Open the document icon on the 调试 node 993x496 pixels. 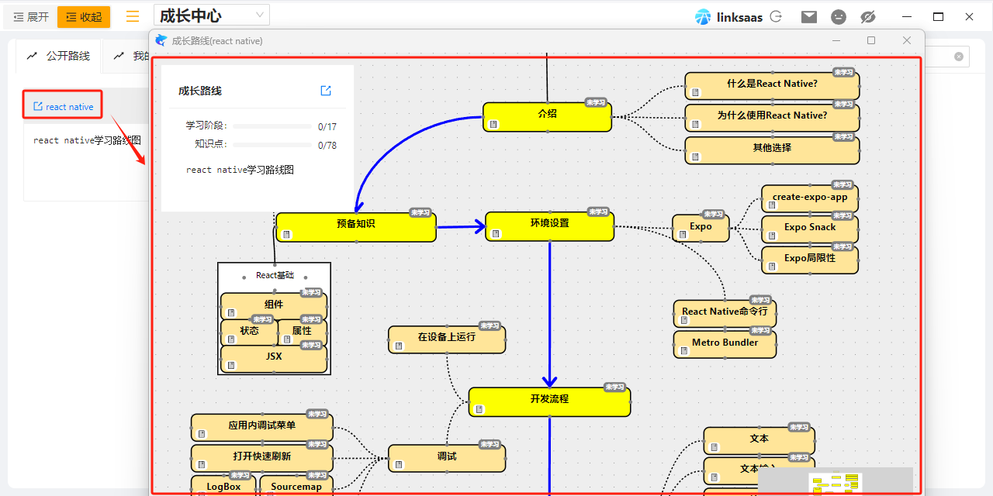click(x=399, y=465)
